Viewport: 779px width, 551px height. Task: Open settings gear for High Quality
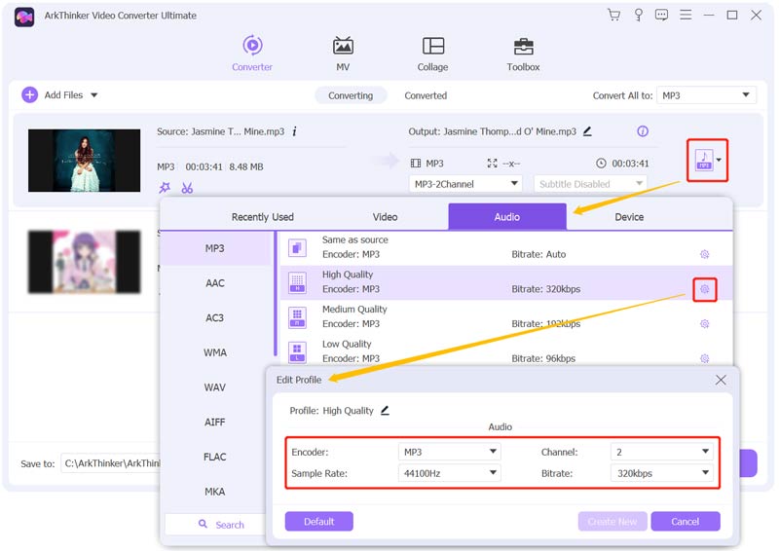point(704,289)
